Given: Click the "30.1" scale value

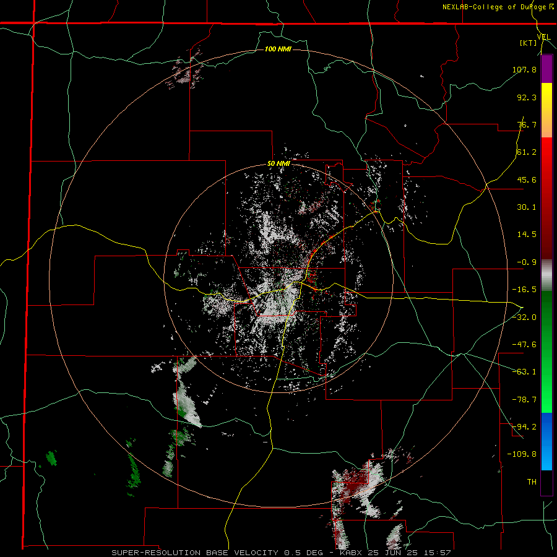Looking at the screenshot, I should 527,207.
